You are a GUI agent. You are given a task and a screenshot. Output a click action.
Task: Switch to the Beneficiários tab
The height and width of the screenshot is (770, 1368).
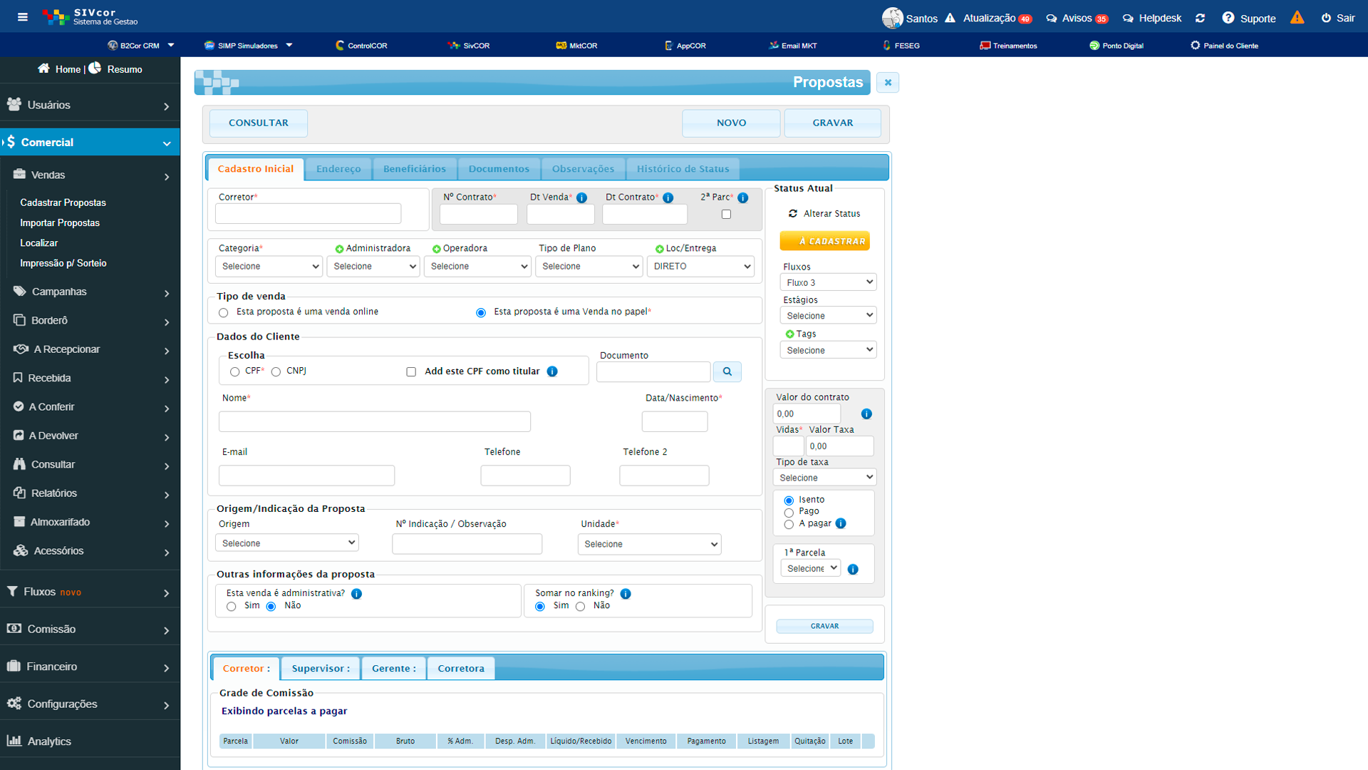(x=414, y=169)
